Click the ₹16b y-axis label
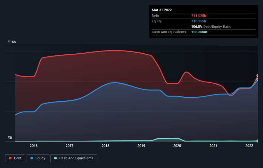This screenshot has width=263, height=168. (12, 42)
